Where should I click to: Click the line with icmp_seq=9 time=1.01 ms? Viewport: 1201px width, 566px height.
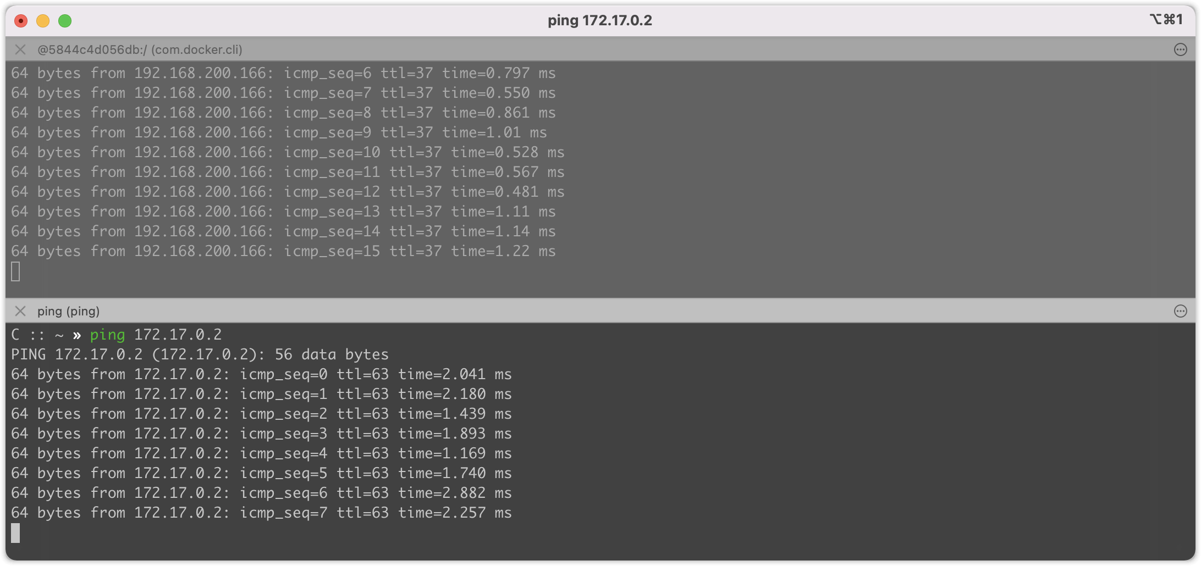(279, 132)
